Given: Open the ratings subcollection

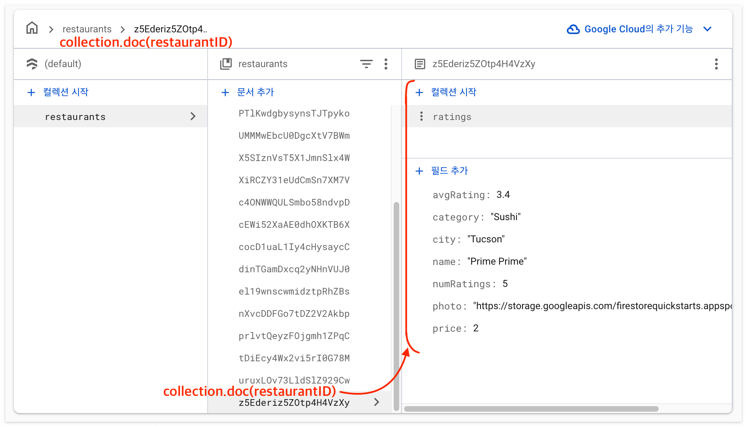Looking at the screenshot, I should (x=452, y=117).
